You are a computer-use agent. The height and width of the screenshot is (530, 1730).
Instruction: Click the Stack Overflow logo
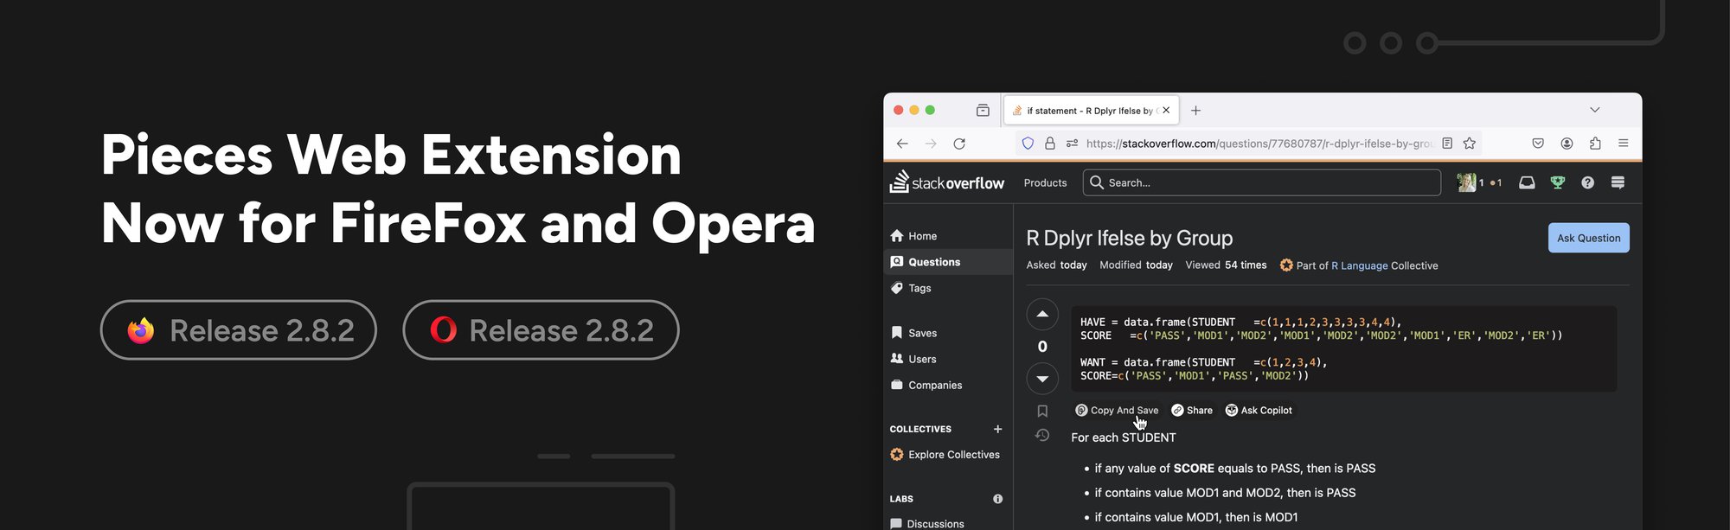point(947,182)
